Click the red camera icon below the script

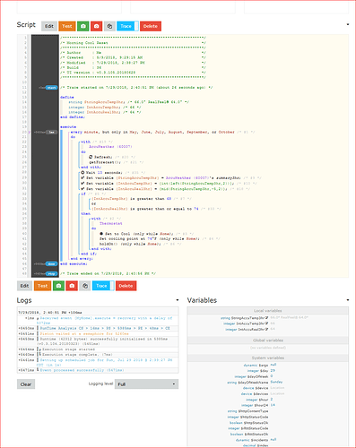click(x=72, y=286)
